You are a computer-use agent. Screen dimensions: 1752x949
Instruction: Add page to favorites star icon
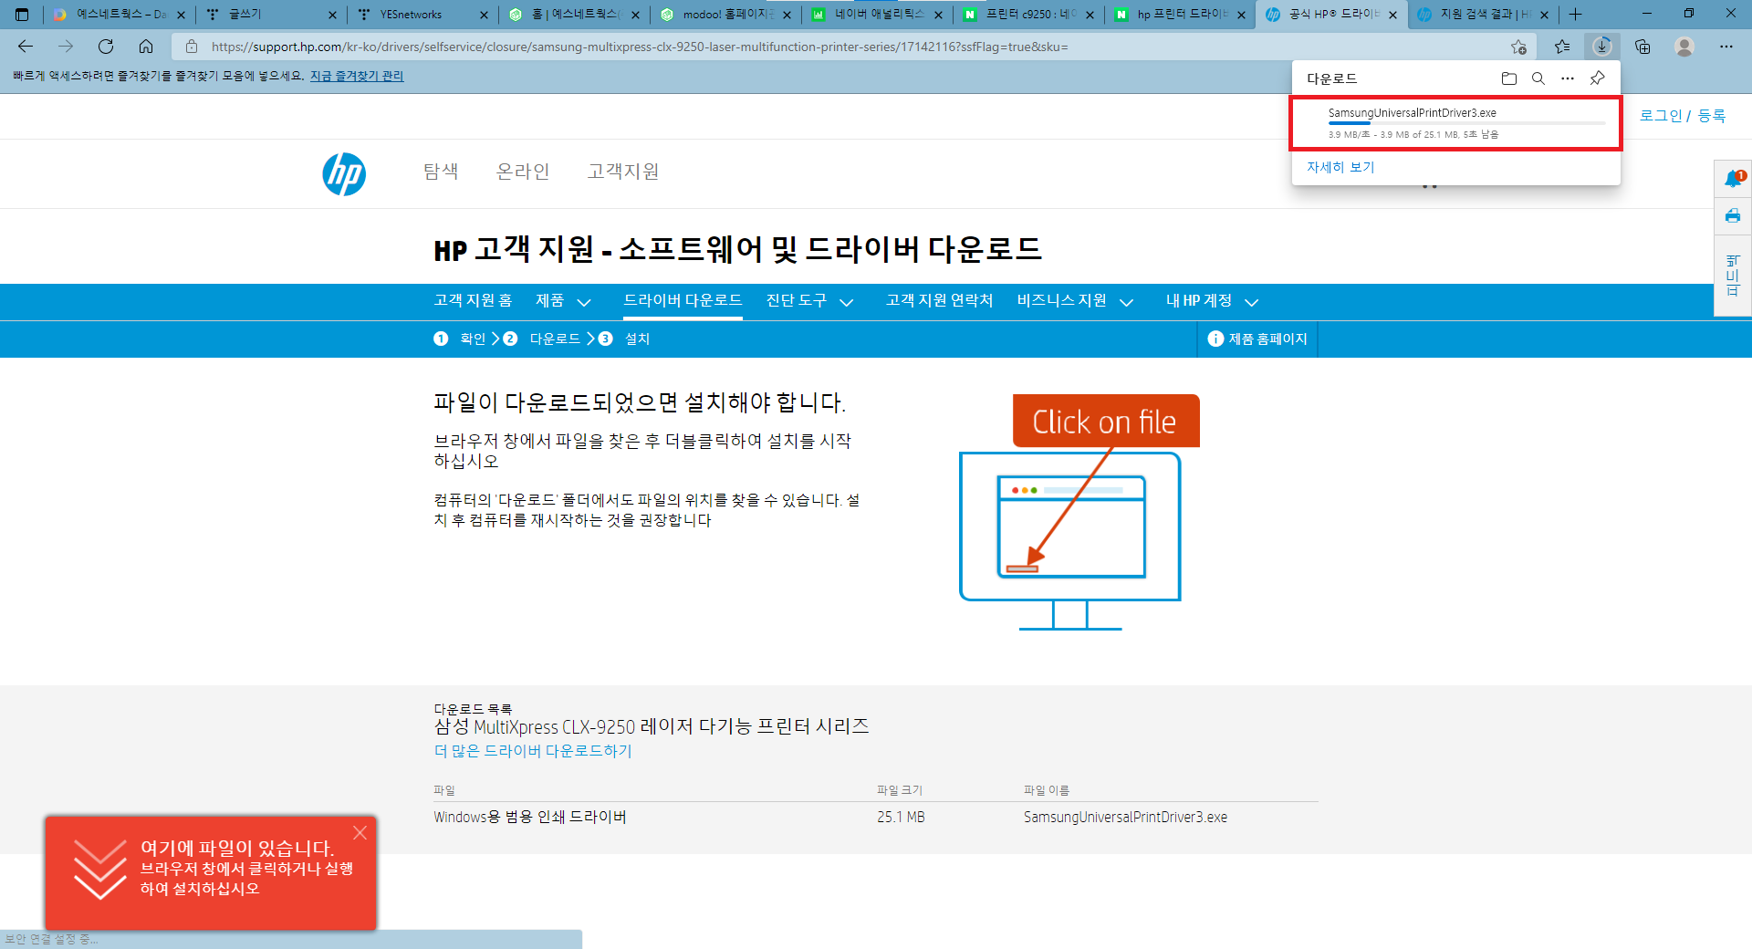pos(1518,47)
